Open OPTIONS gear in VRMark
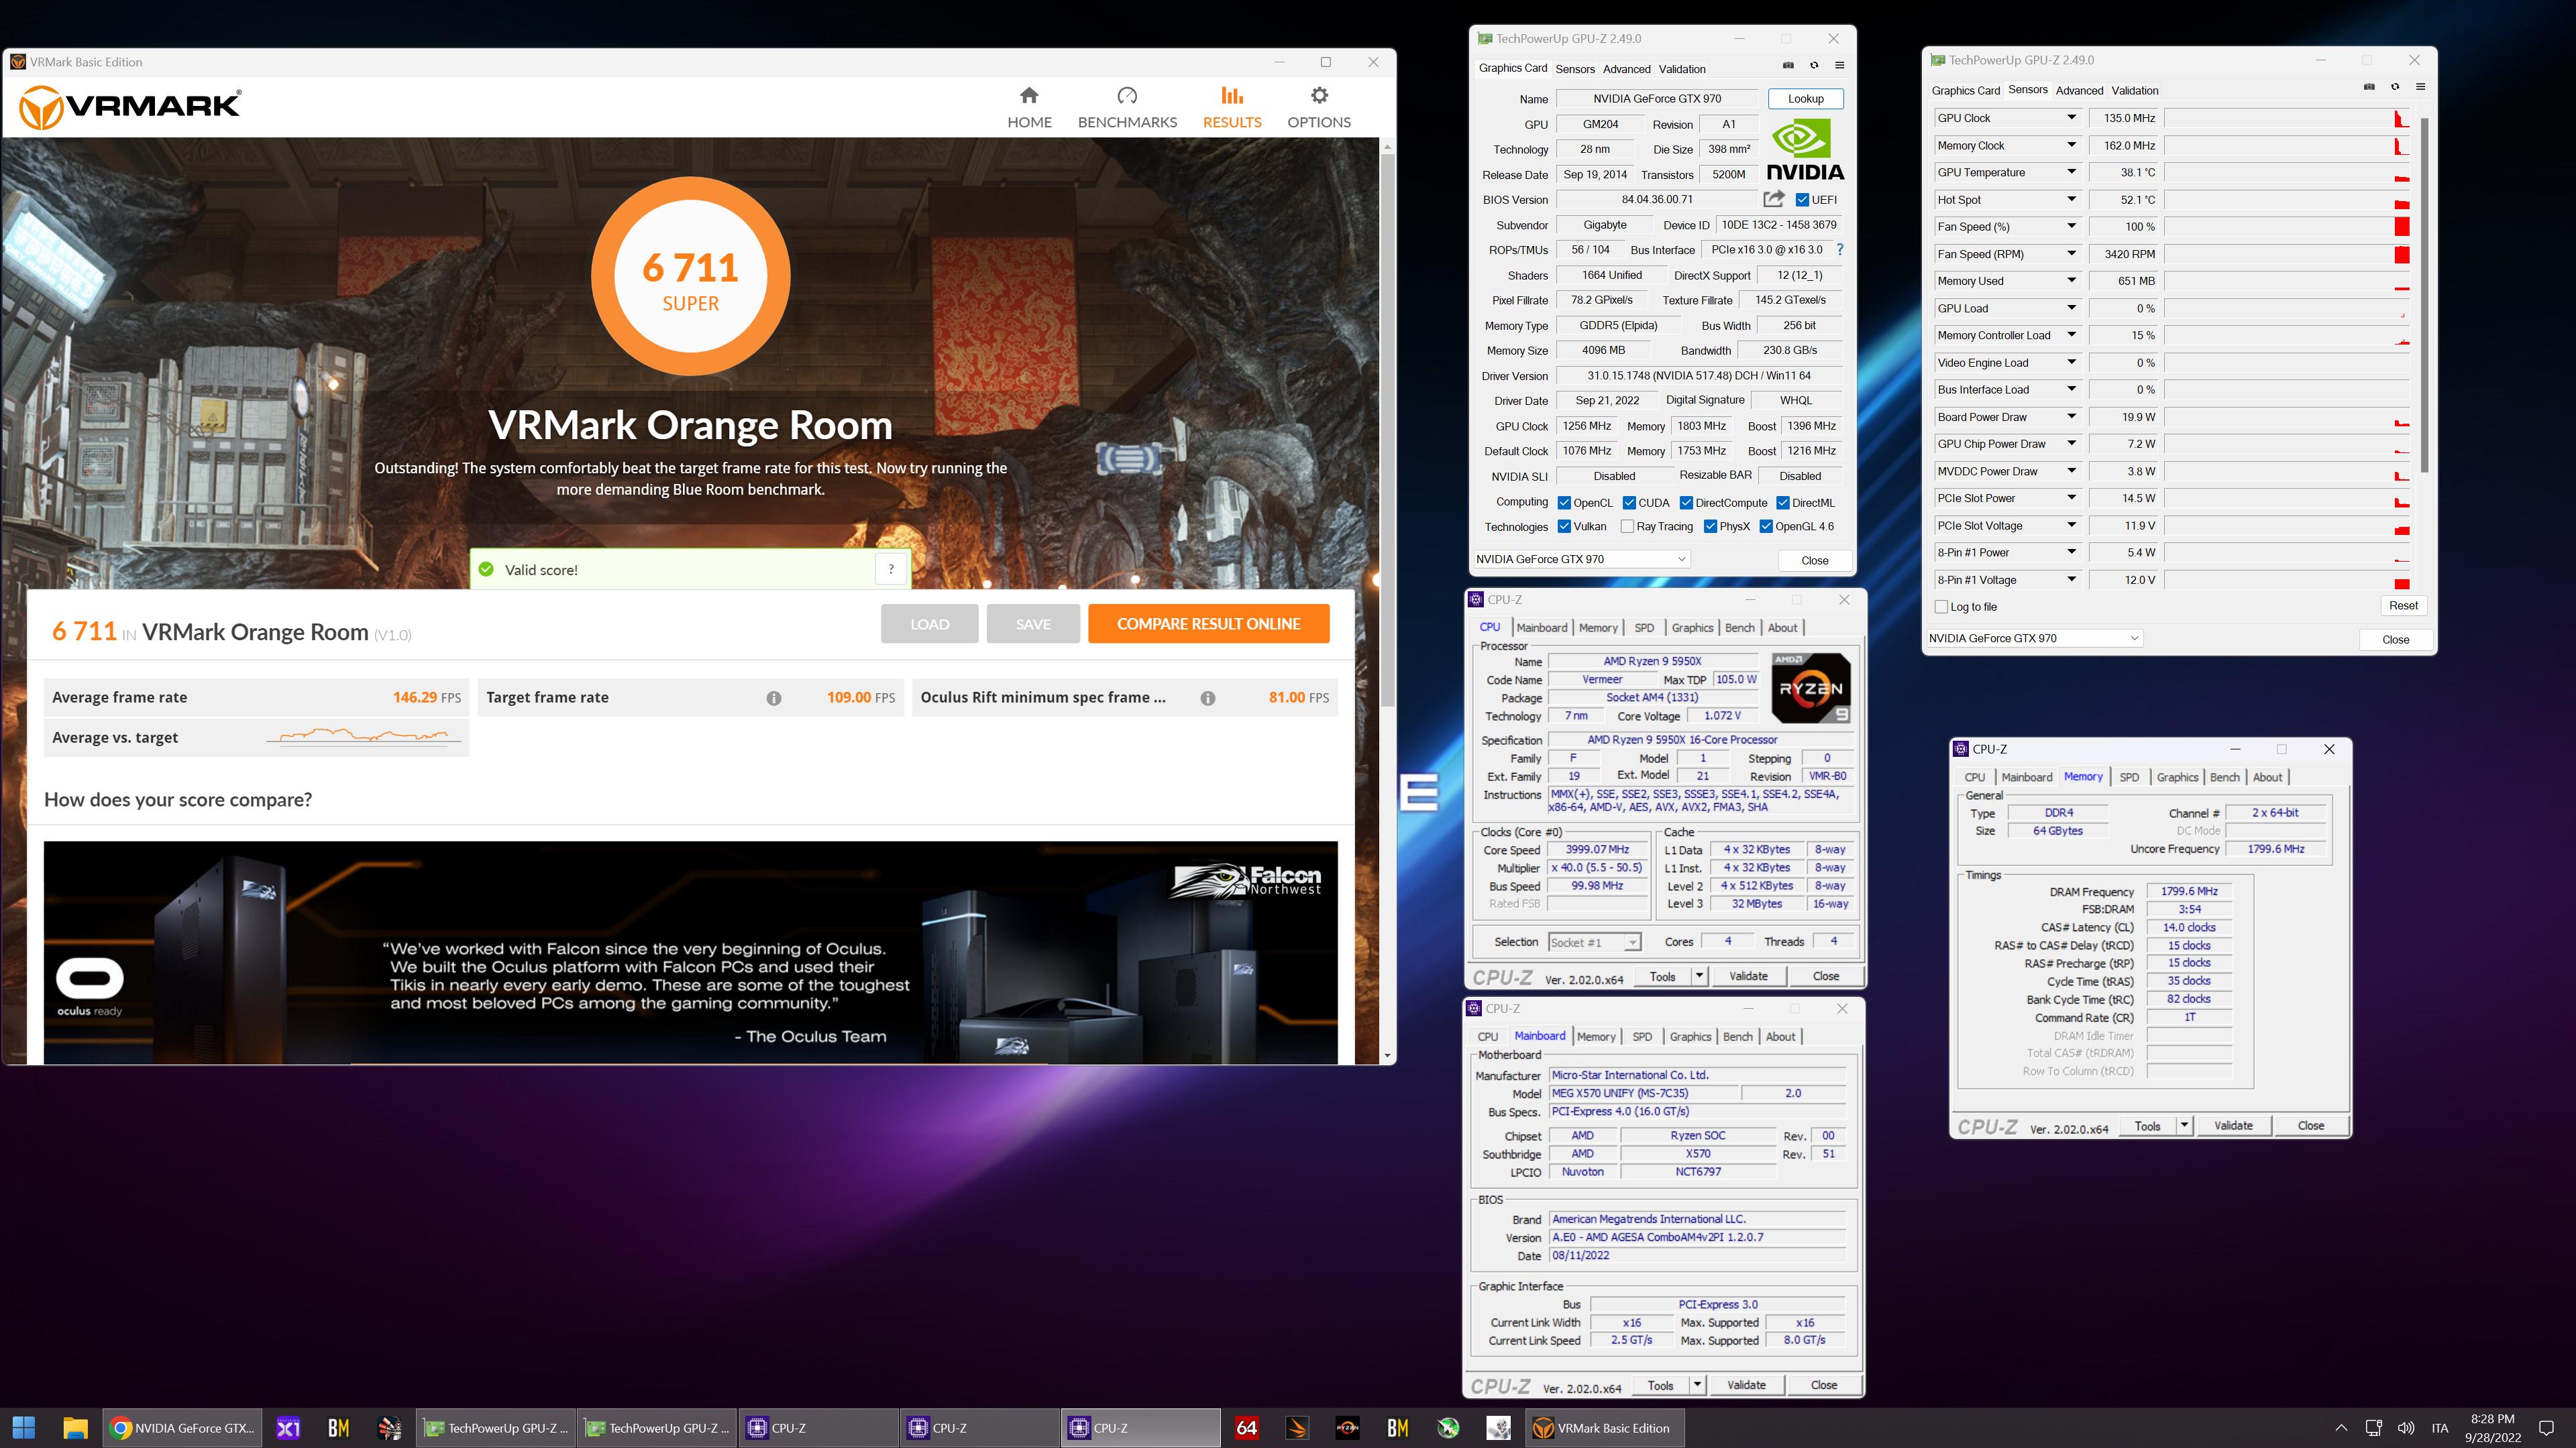Image resolution: width=2576 pixels, height=1448 pixels. click(x=1319, y=108)
